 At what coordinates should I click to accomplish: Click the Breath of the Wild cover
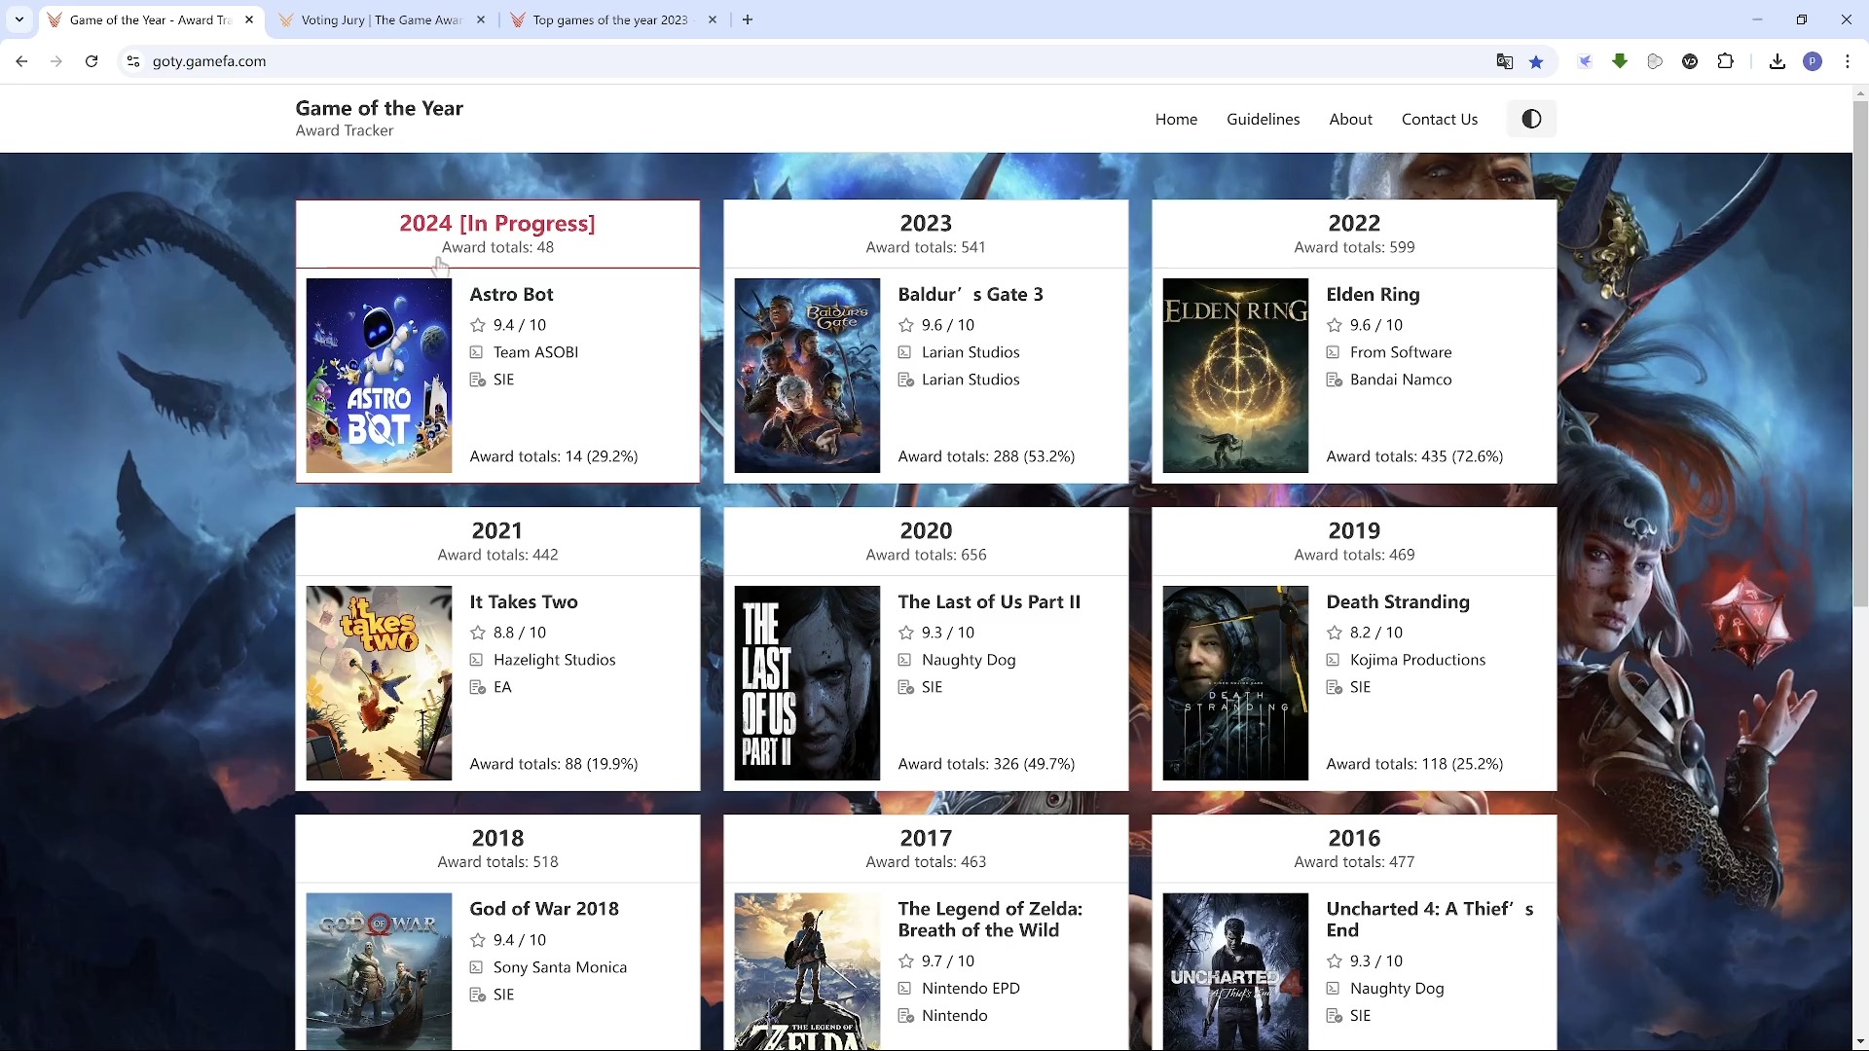click(x=807, y=971)
